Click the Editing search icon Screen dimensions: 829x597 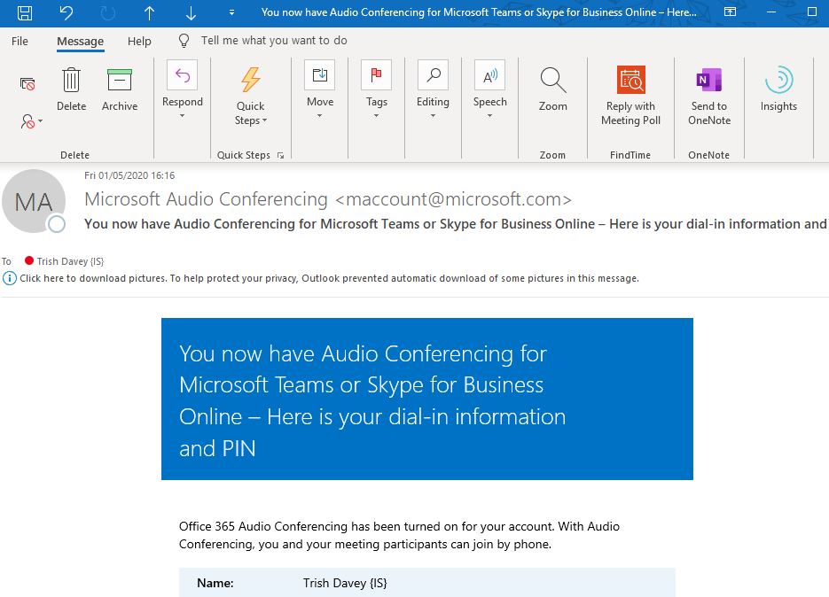433,75
